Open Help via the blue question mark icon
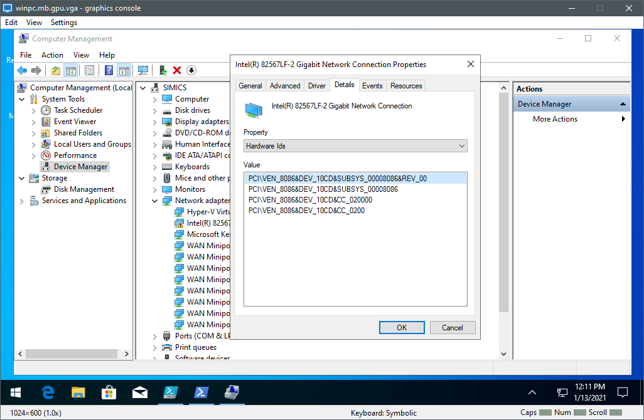644x420 pixels. [109, 70]
